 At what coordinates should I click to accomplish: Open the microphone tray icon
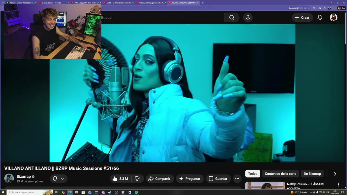[x=317, y=192]
